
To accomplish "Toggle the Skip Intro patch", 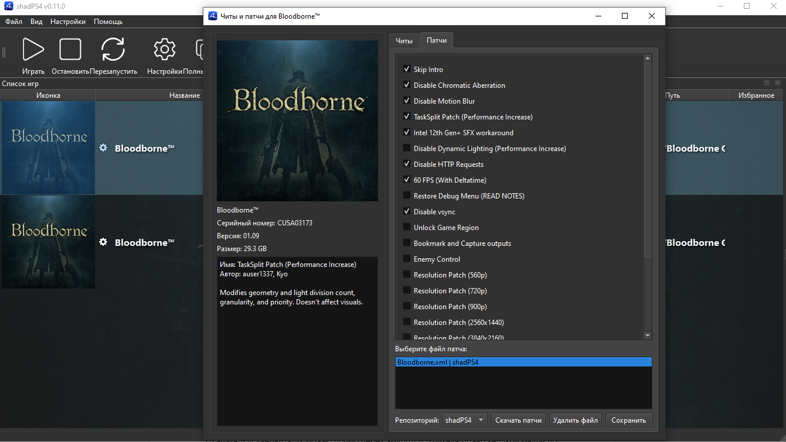I will click(407, 69).
